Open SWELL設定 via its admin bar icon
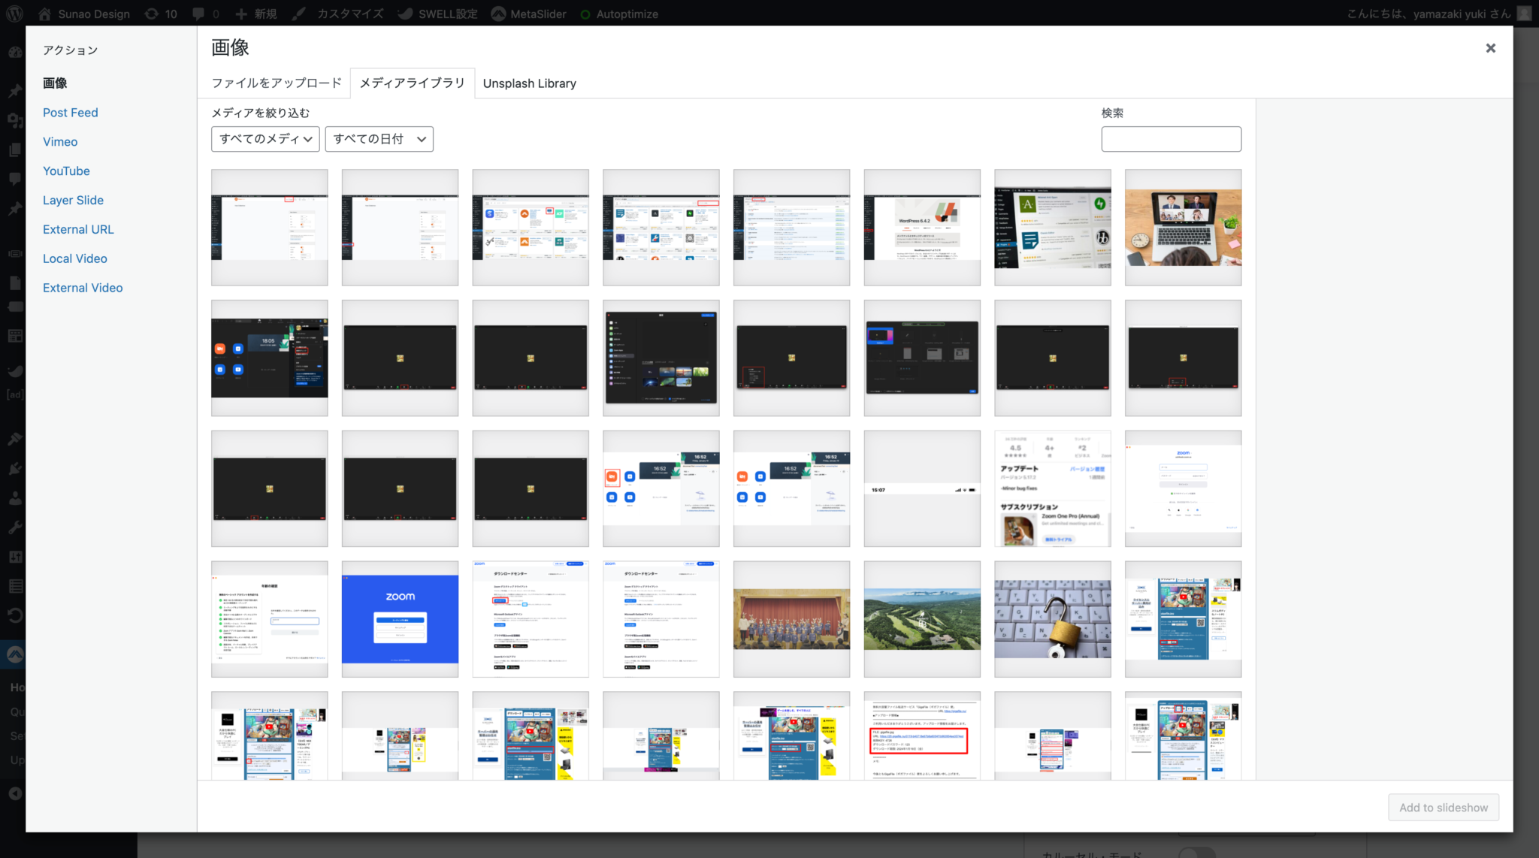 pyautogui.click(x=406, y=14)
